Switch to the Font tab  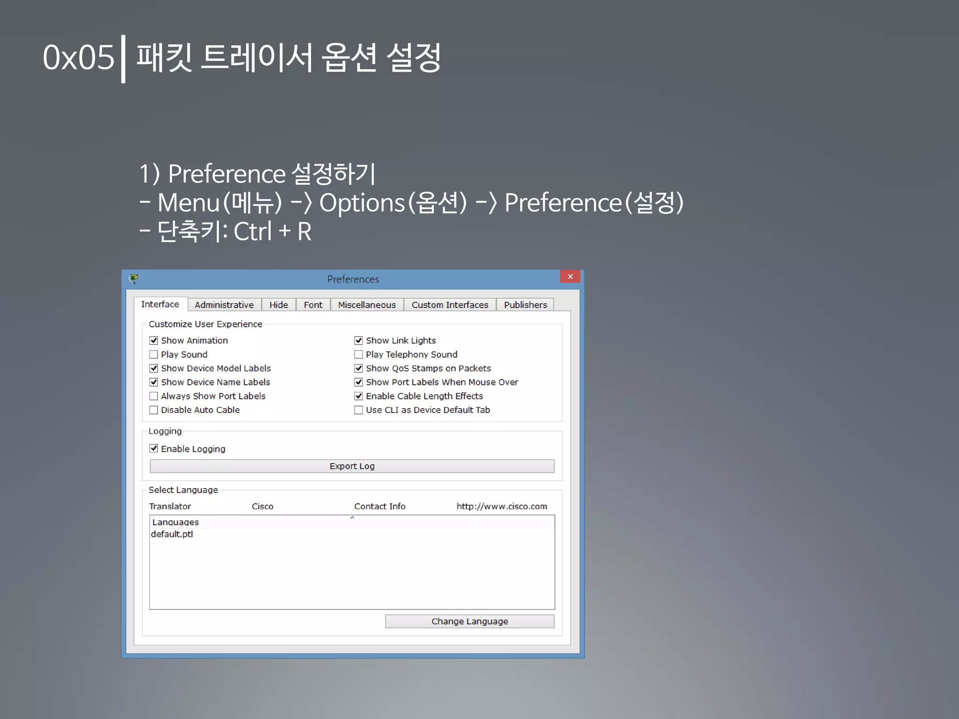coord(313,305)
